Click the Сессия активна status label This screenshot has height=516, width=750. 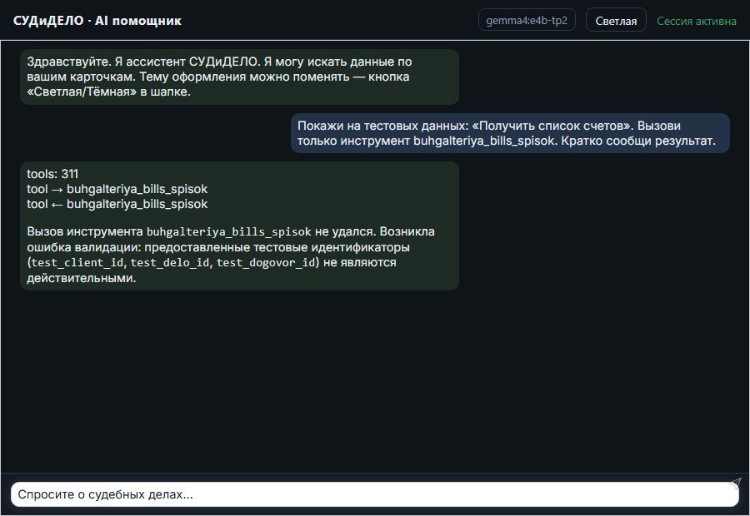pyautogui.click(x=697, y=21)
